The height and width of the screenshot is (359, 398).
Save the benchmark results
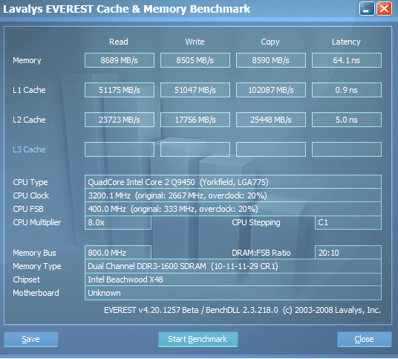(30, 339)
